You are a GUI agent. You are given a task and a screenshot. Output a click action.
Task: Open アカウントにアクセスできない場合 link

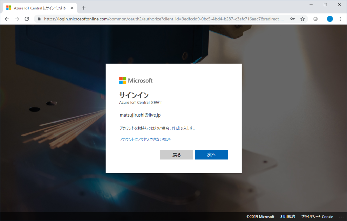coord(145,140)
